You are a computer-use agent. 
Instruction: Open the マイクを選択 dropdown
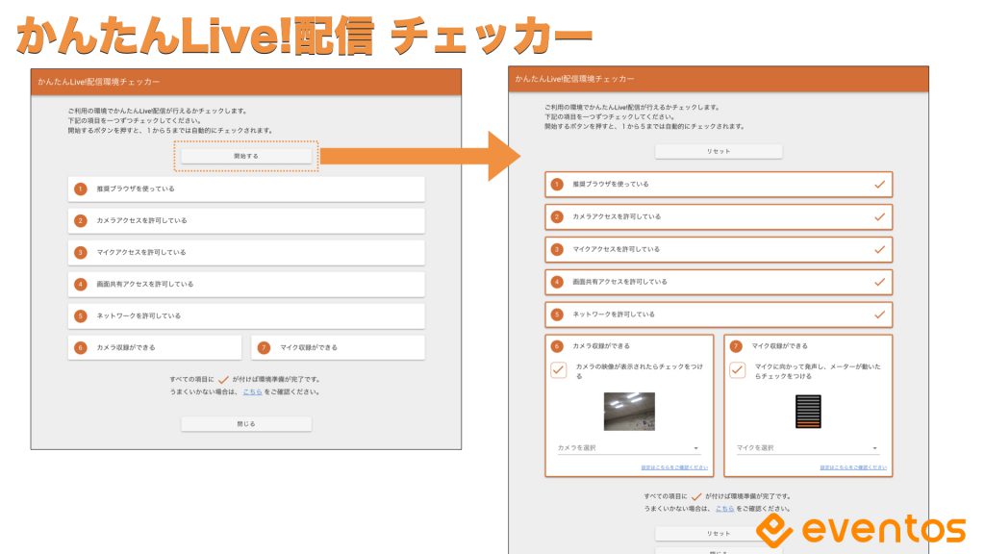(x=807, y=448)
